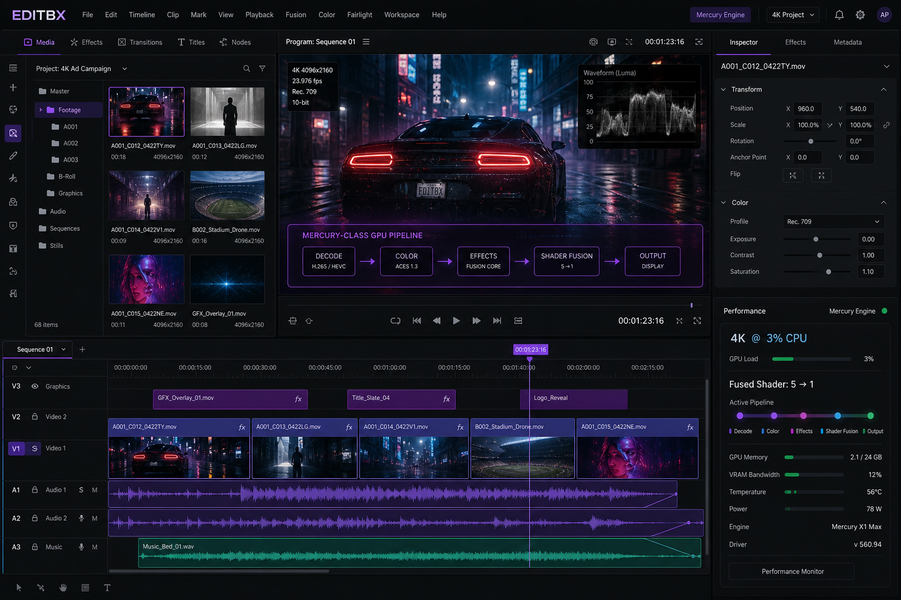Open the A001_C012_0422TY.mov inspector clip dropdown
The width and height of the screenshot is (901, 600).
(886, 66)
